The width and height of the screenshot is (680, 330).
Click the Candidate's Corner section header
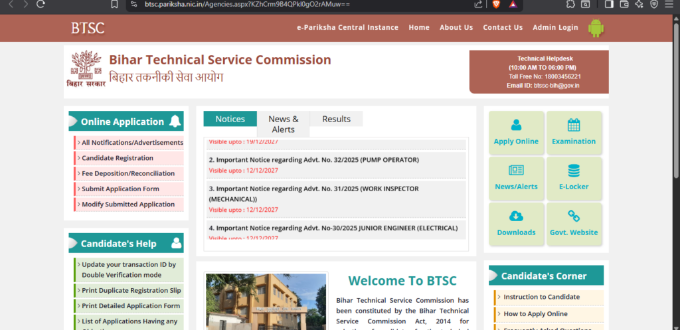(546, 276)
